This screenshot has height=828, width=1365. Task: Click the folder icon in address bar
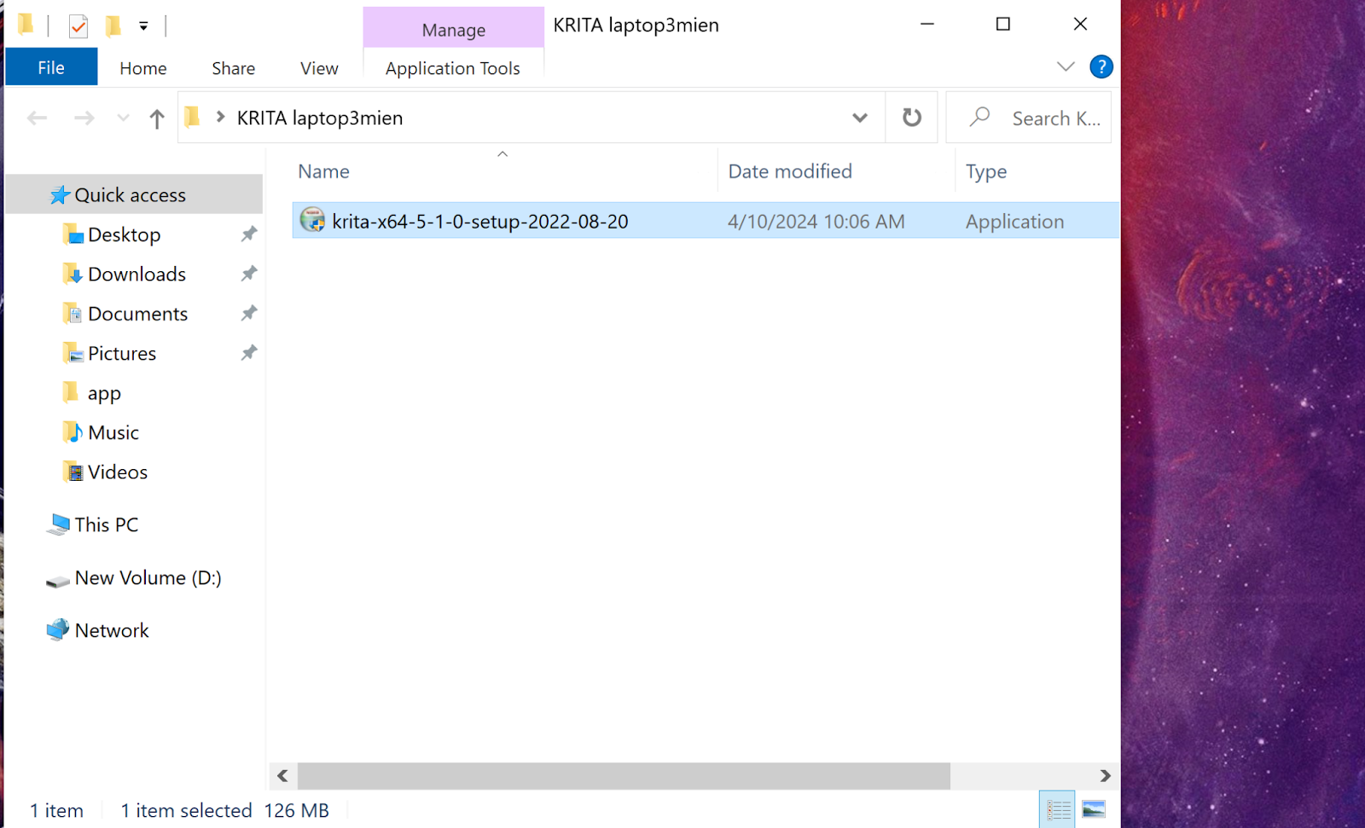tap(193, 117)
